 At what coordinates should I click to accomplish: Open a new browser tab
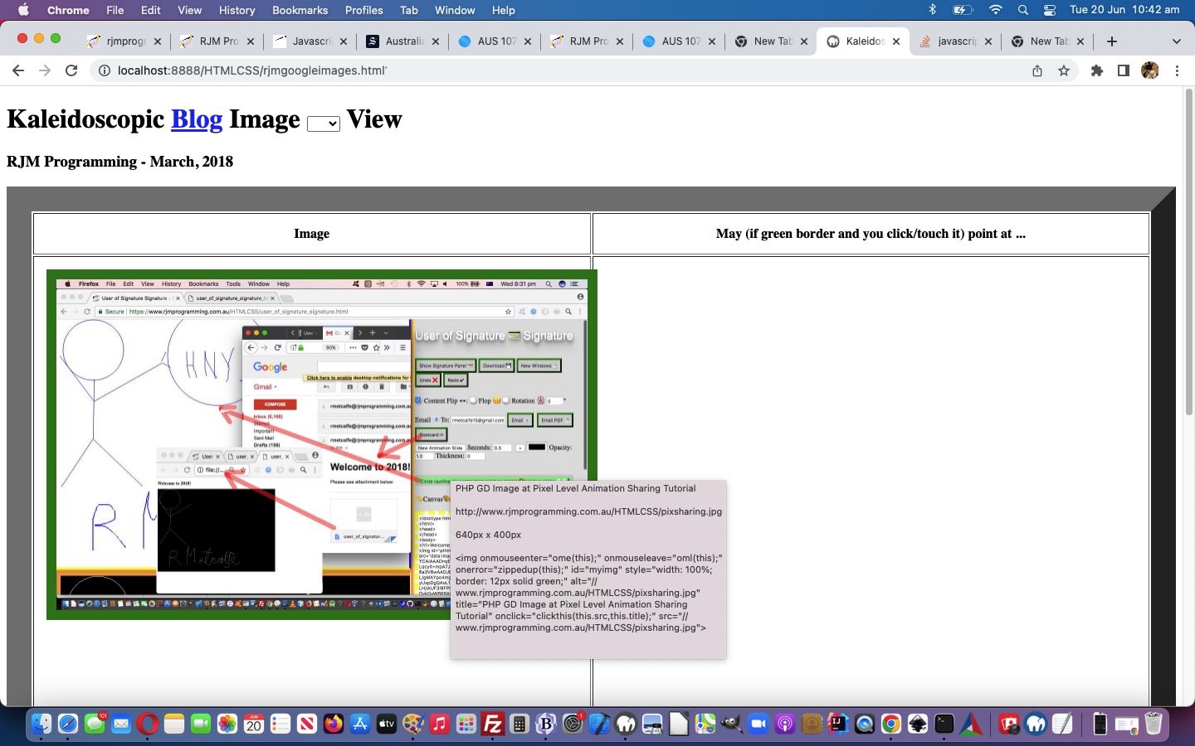(1112, 41)
